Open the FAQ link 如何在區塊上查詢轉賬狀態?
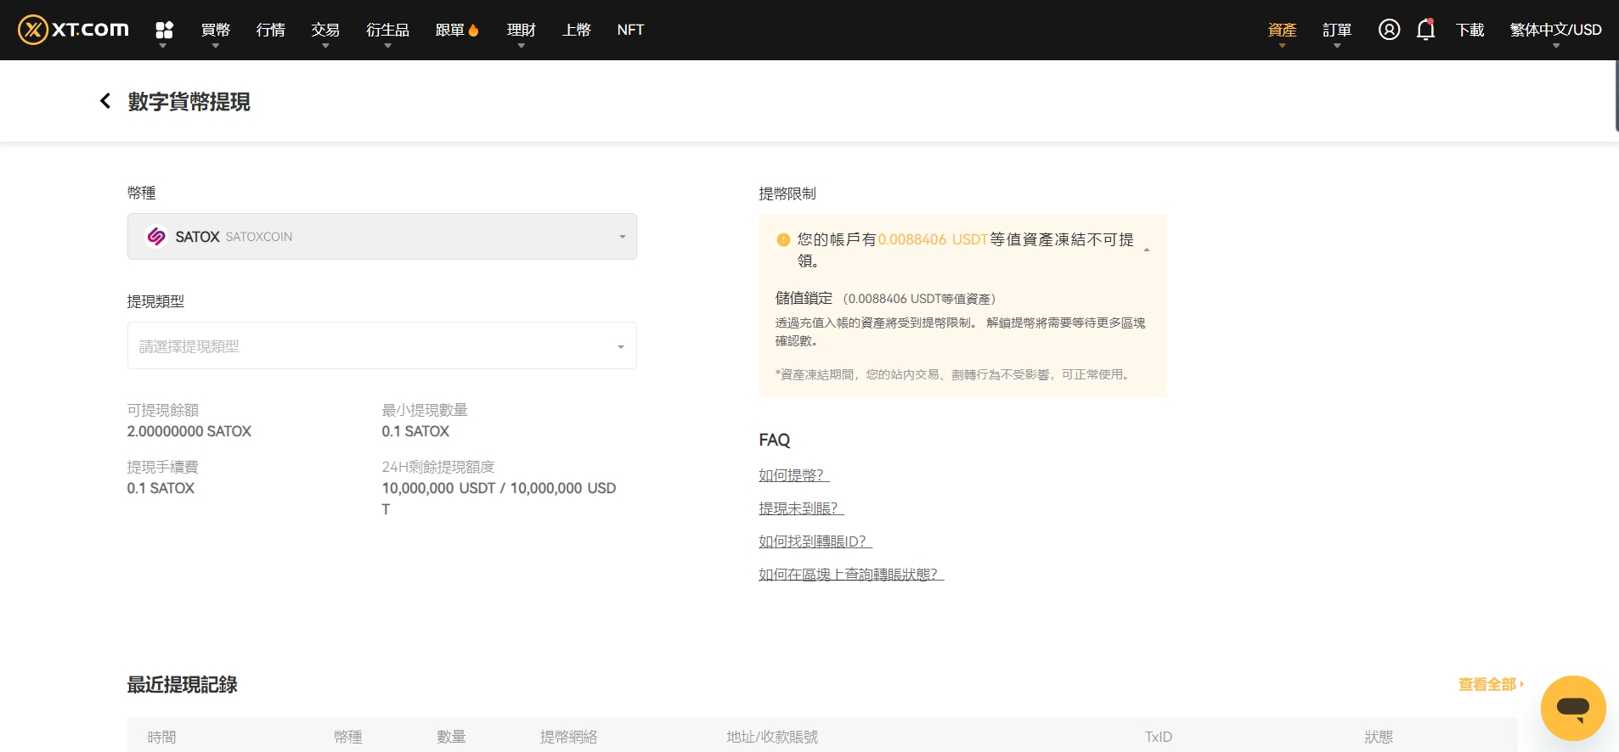The image size is (1619, 752). (x=851, y=575)
